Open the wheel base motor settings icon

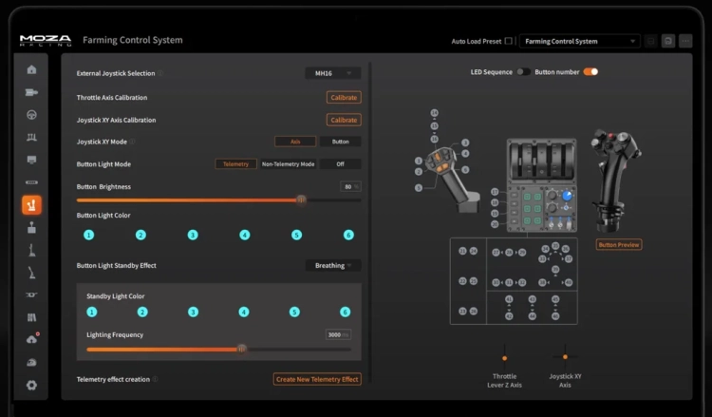pos(31,92)
